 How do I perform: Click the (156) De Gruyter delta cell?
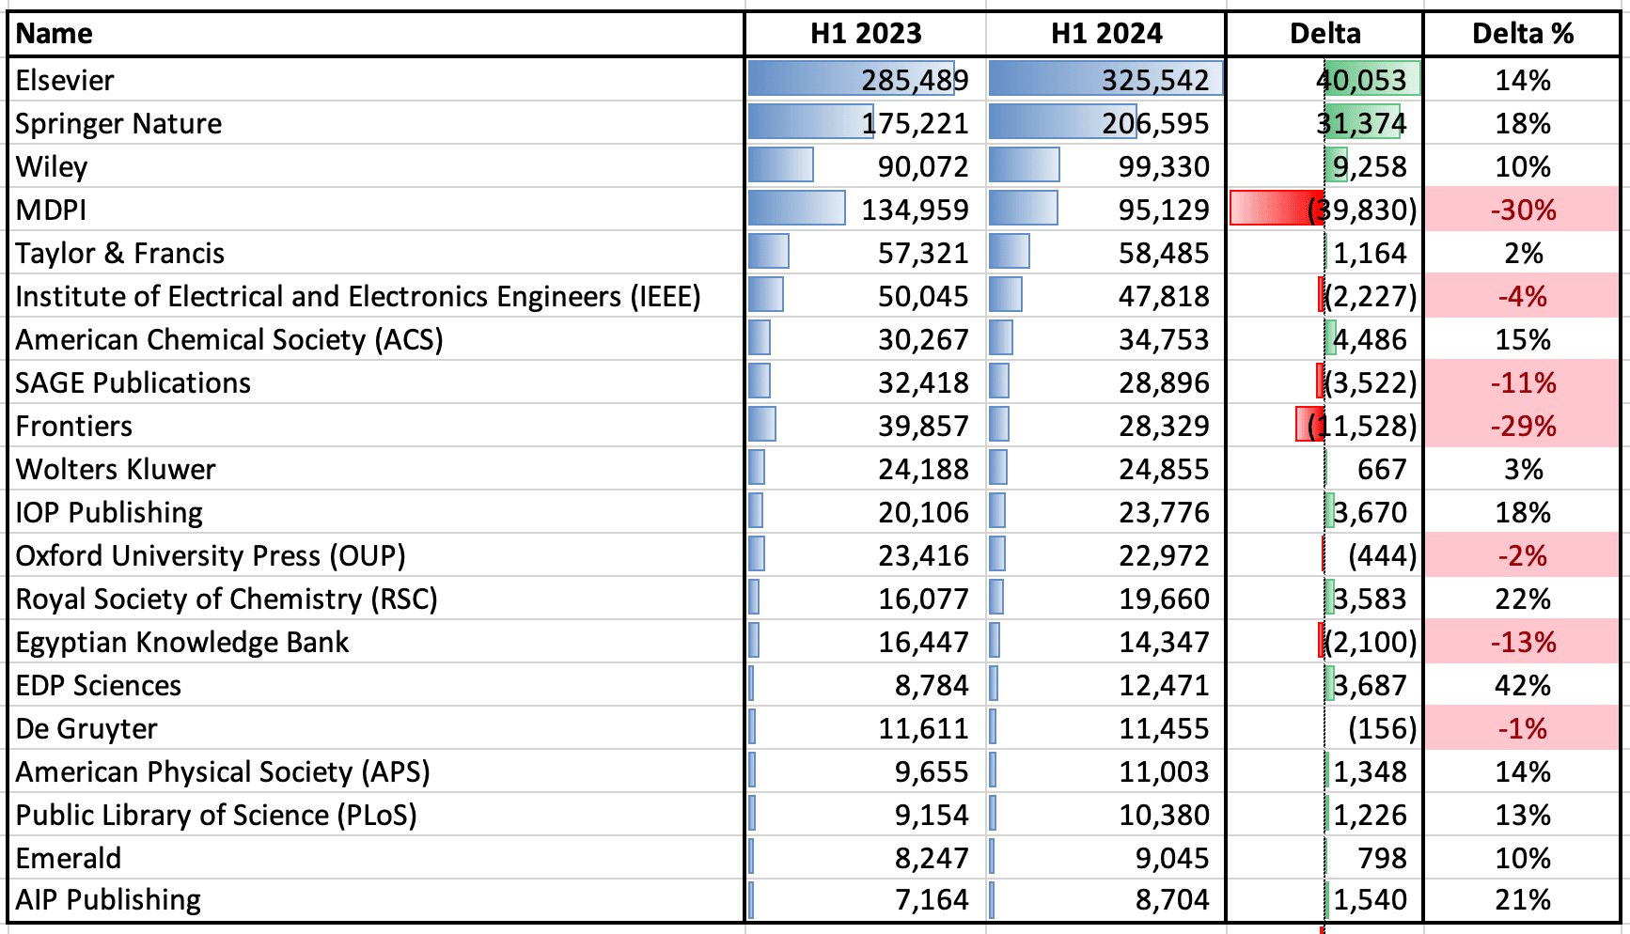[x=1325, y=728]
